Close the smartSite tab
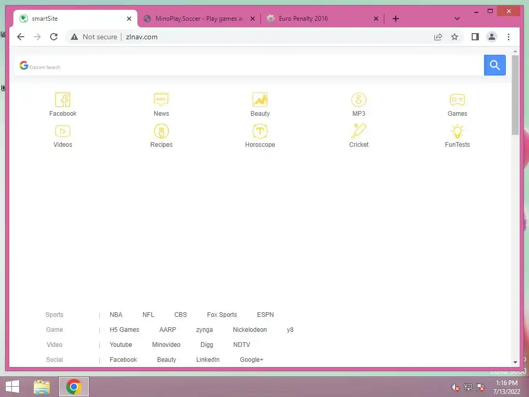 pyautogui.click(x=129, y=19)
